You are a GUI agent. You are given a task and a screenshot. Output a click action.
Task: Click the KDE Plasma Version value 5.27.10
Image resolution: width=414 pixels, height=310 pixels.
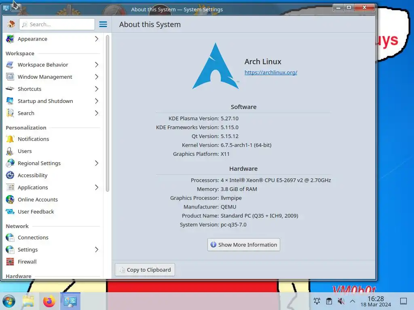230,118
